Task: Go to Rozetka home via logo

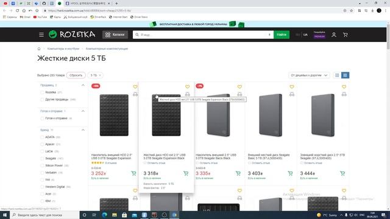Action: [x=72, y=35]
